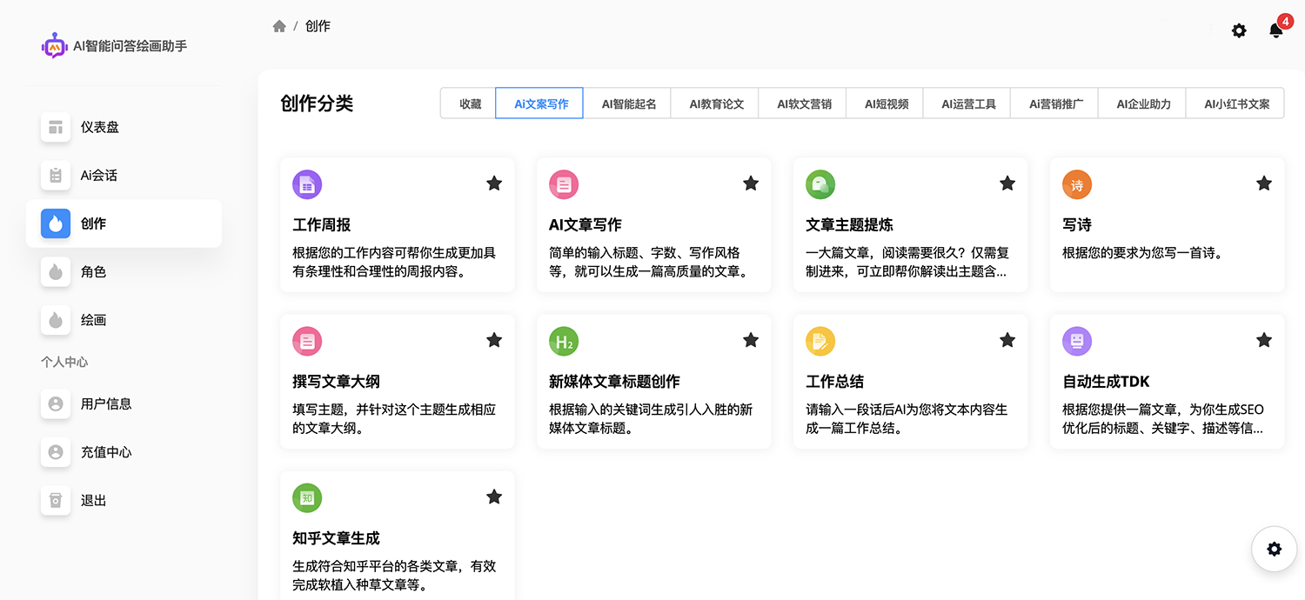Open the notification bell with badge
The height and width of the screenshot is (600, 1305).
(1276, 30)
